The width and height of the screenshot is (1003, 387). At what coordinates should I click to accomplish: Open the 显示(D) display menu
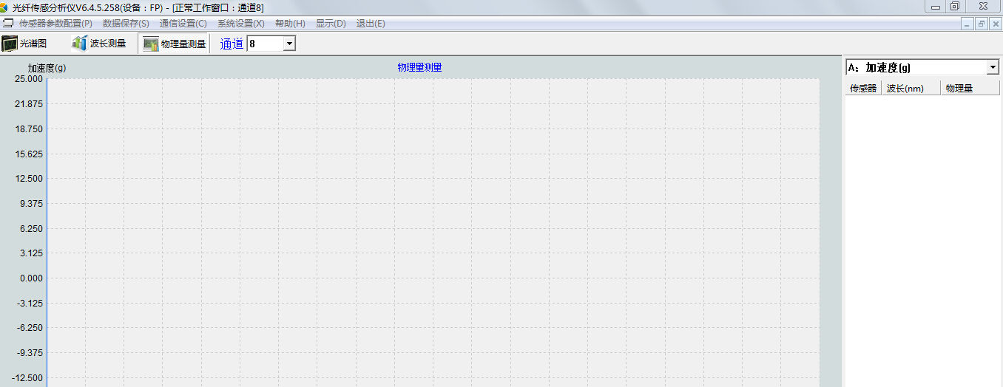[331, 24]
